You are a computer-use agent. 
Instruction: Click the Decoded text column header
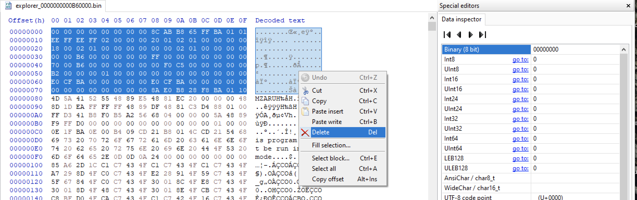click(280, 20)
